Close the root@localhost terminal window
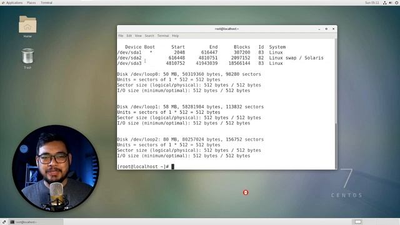Screen dimensions: 400x225 tap(333, 29)
